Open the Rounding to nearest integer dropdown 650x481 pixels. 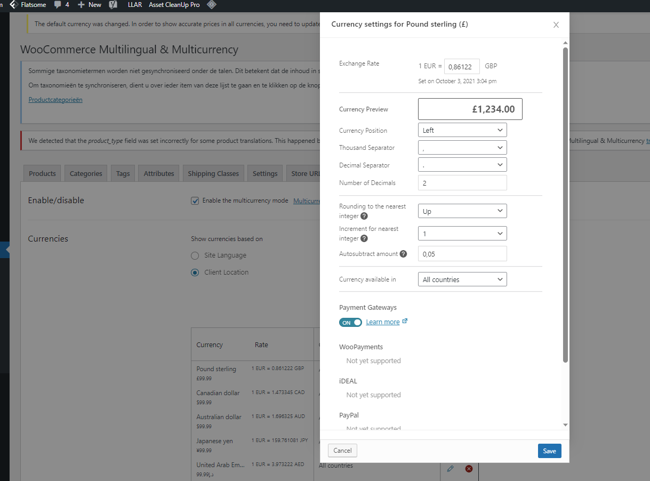(x=462, y=211)
